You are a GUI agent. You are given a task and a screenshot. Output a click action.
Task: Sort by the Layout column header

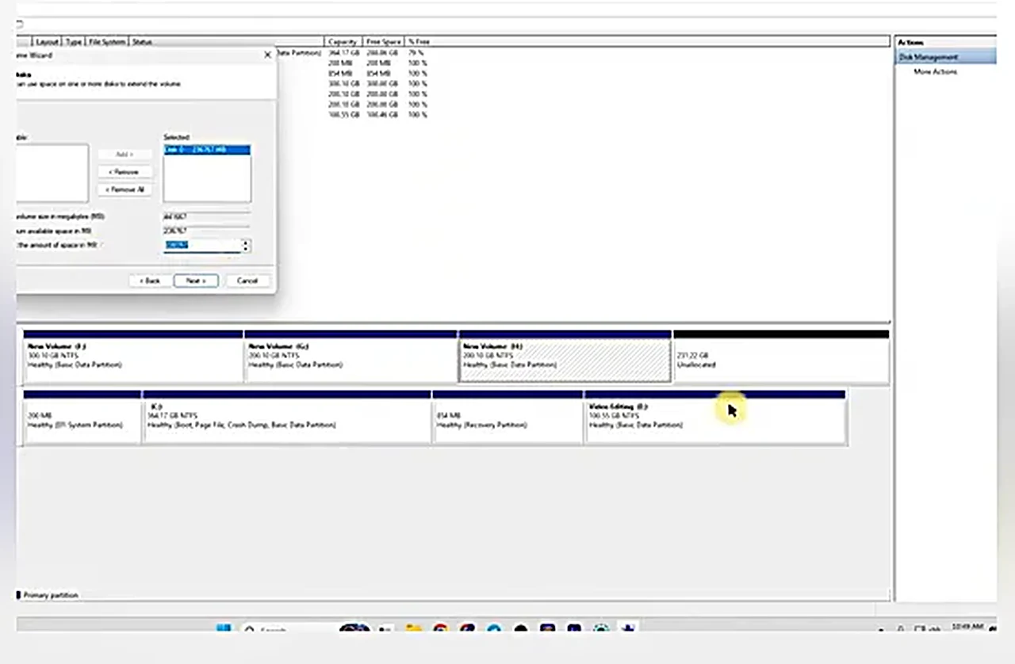pos(48,41)
